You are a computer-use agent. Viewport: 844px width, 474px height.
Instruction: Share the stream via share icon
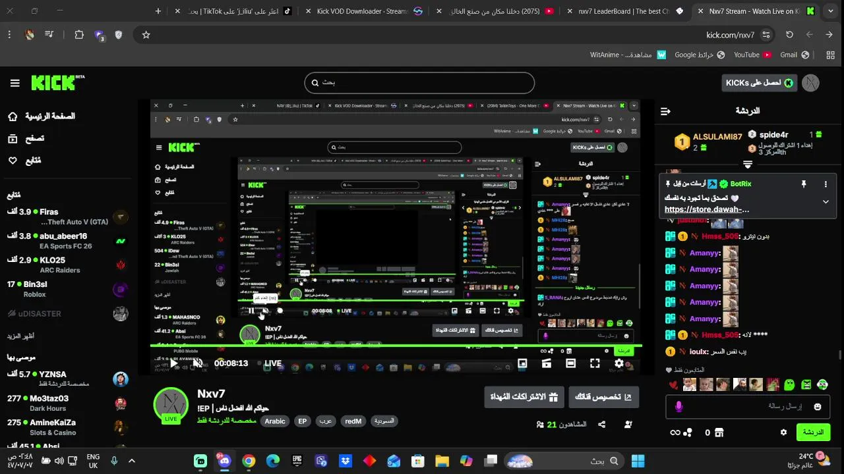point(602,425)
